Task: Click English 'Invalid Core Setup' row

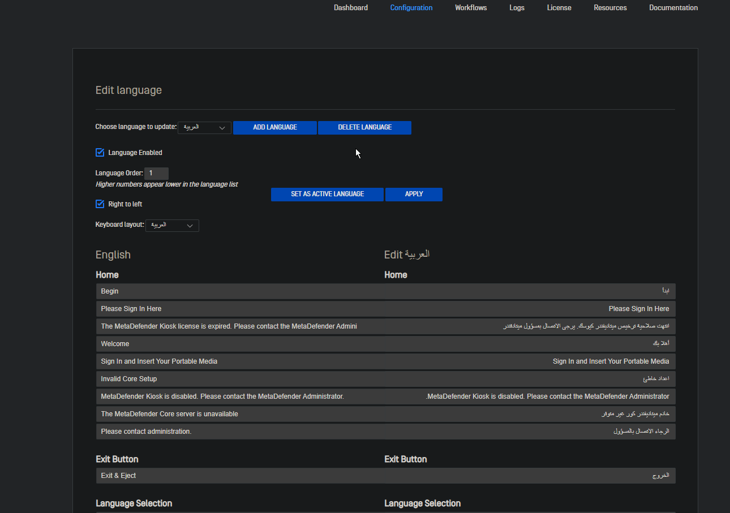Action: [x=241, y=379]
